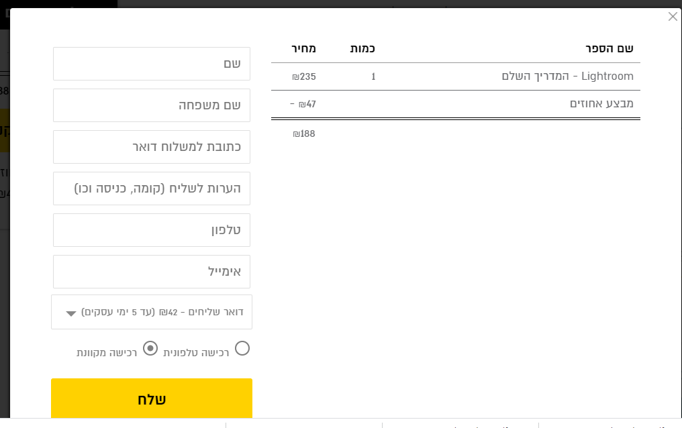Click the אימייל email field
This screenshot has width=682, height=428.
[x=151, y=271]
